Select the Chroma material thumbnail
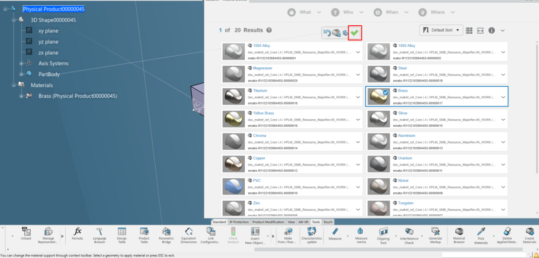Screen dimensions: 539x258 pyautogui.click(x=233, y=142)
